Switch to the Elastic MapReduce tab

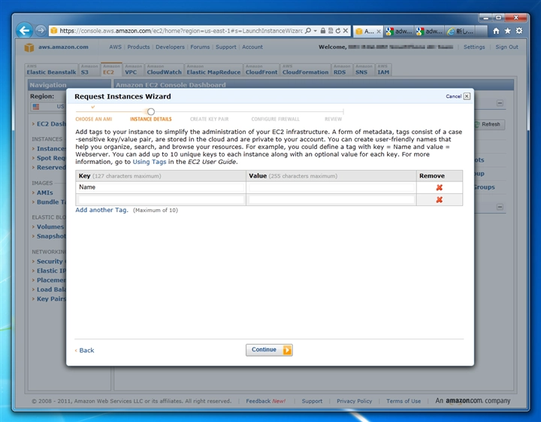[213, 70]
